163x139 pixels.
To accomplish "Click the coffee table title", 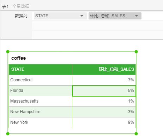I will click(x=18, y=58).
